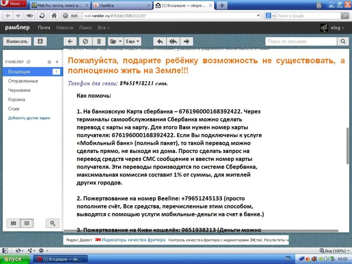This screenshot has height=264, width=352.
Task: Open the contacts address book icon
Action: (40, 41)
